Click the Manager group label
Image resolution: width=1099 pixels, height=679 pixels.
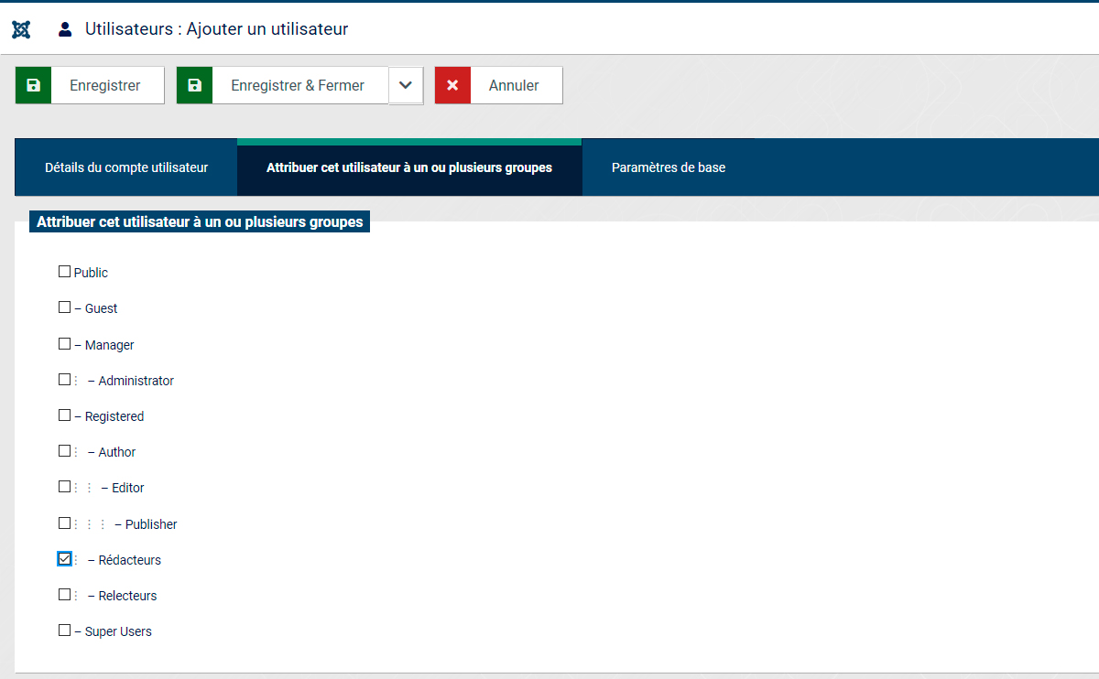click(x=104, y=345)
